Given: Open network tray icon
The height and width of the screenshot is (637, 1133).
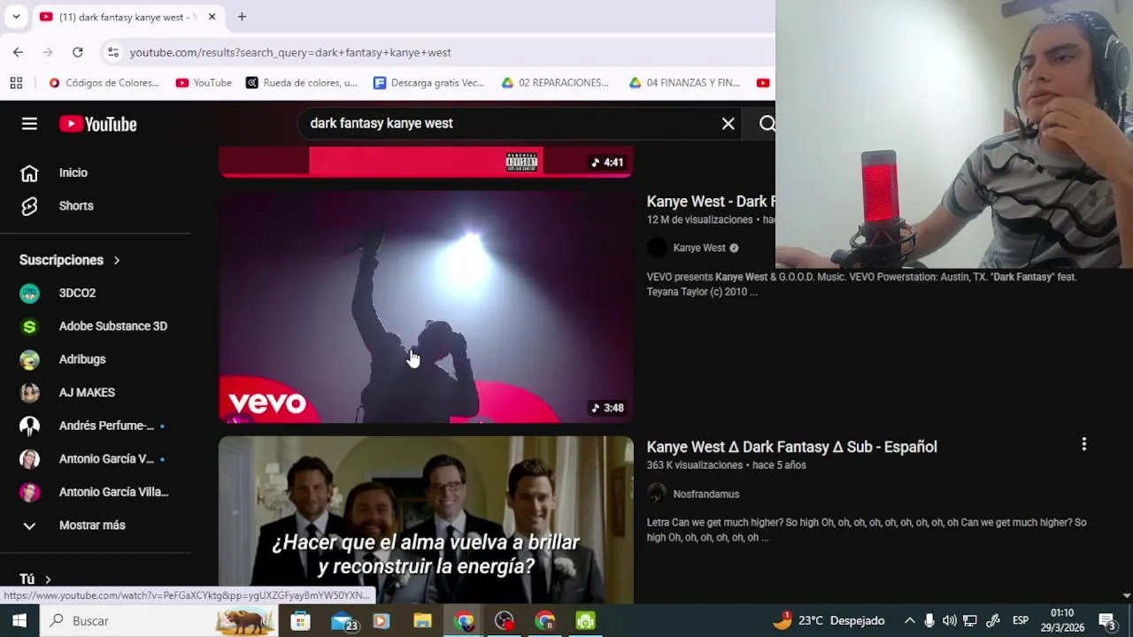Looking at the screenshot, I should 970,621.
